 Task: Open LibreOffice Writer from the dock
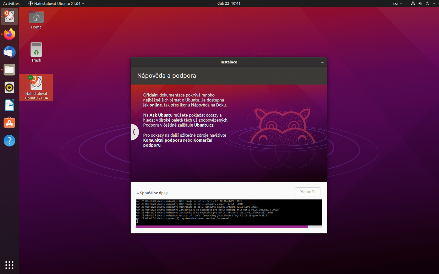click(9, 105)
